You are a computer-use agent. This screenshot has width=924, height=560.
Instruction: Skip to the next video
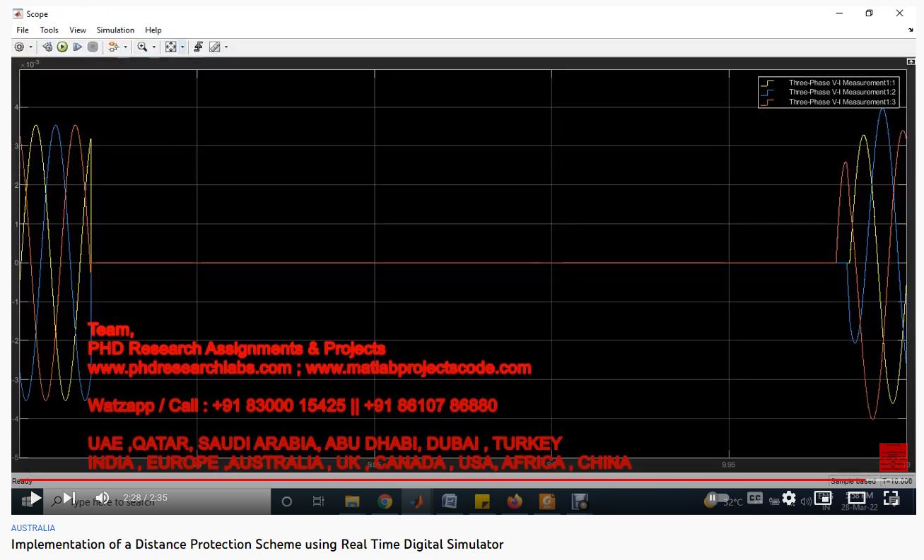click(x=69, y=499)
